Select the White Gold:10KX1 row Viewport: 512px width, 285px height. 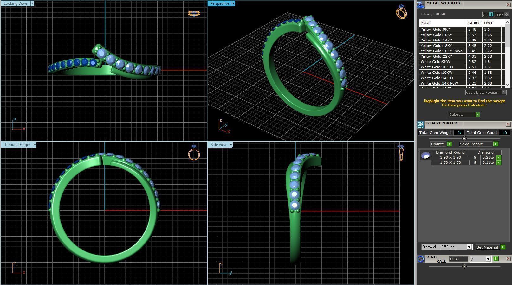462,67
